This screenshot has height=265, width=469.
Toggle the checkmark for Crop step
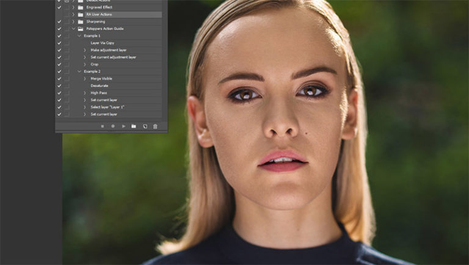59,64
